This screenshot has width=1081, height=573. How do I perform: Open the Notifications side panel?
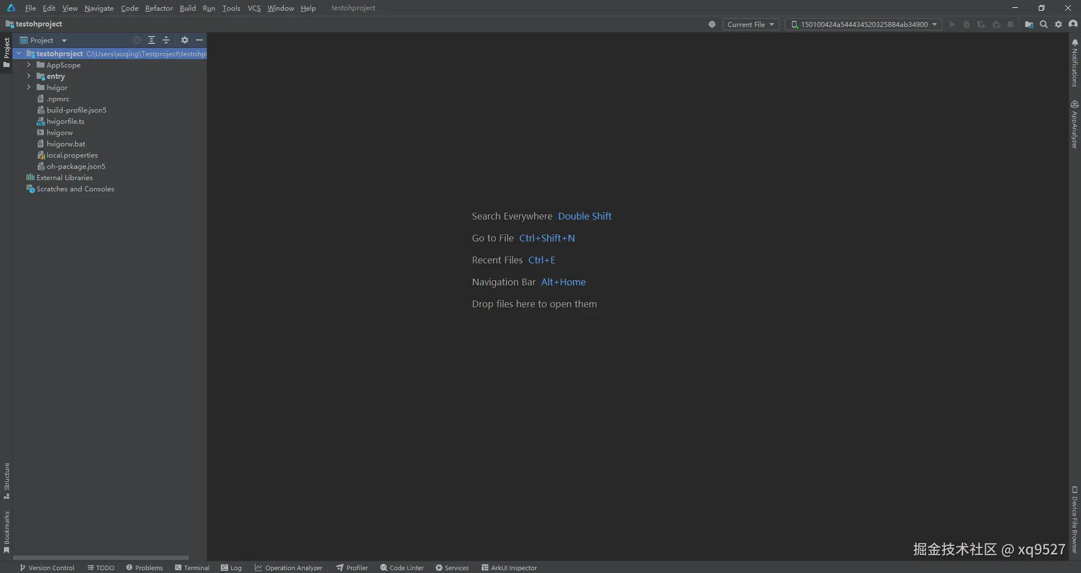tap(1075, 63)
